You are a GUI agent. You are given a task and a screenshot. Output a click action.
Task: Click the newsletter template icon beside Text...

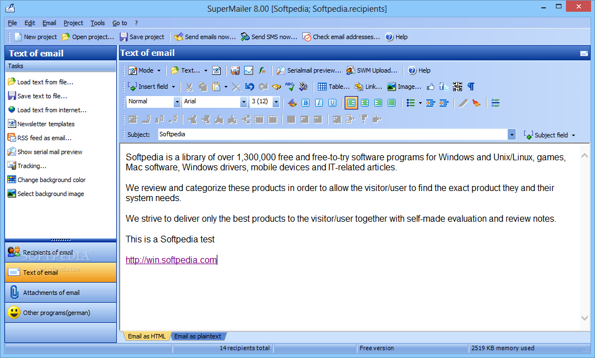click(x=216, y=70)
